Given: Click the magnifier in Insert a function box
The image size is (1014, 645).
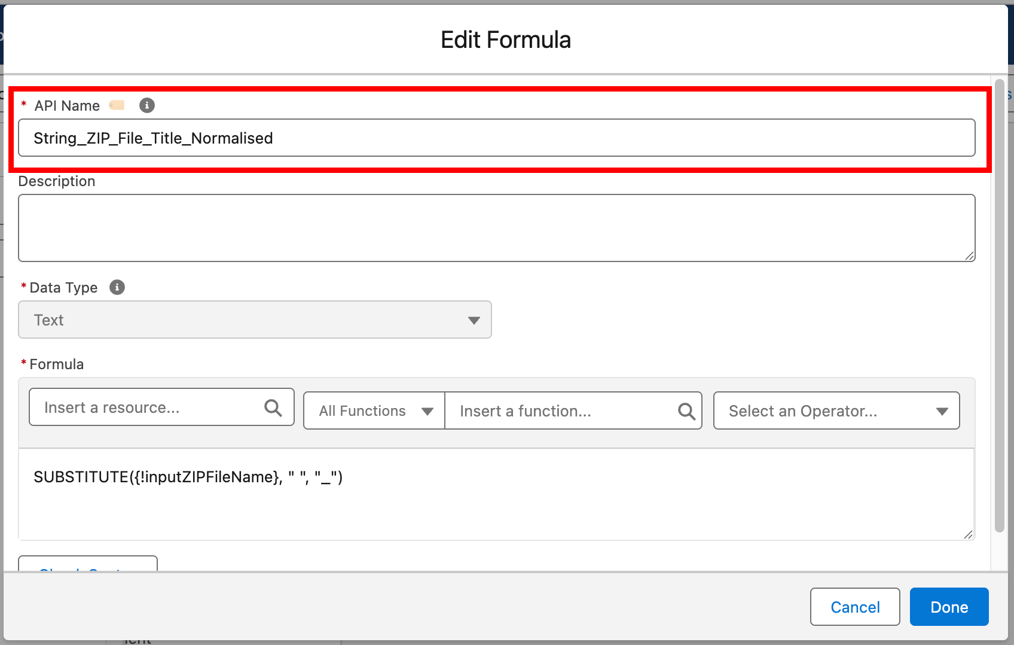Looking at the screenshot, I should point(685,411).
